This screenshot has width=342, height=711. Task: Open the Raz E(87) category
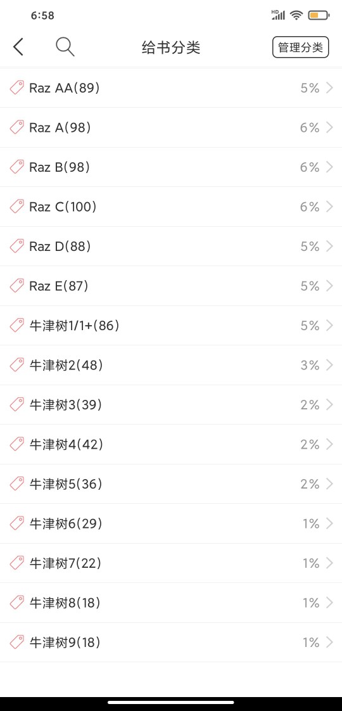pos(171,286)
